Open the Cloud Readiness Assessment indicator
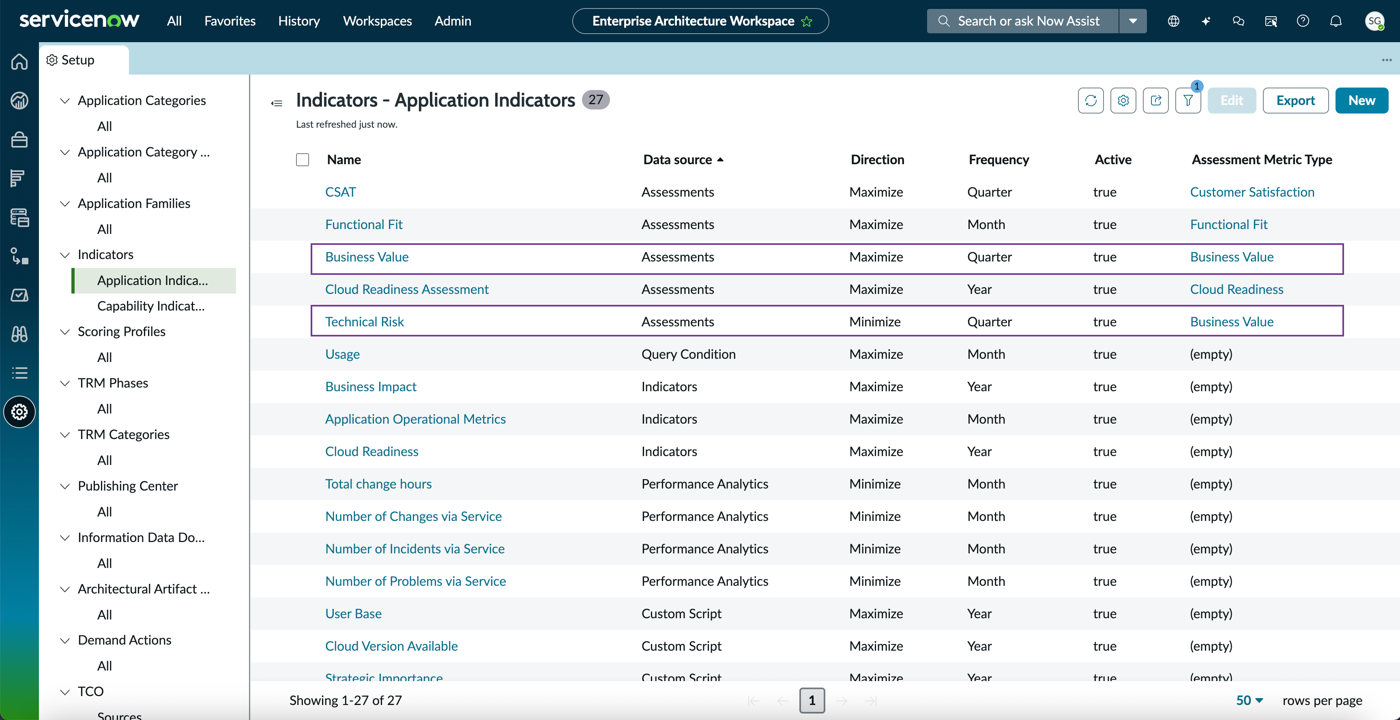 tap(407, 289)
